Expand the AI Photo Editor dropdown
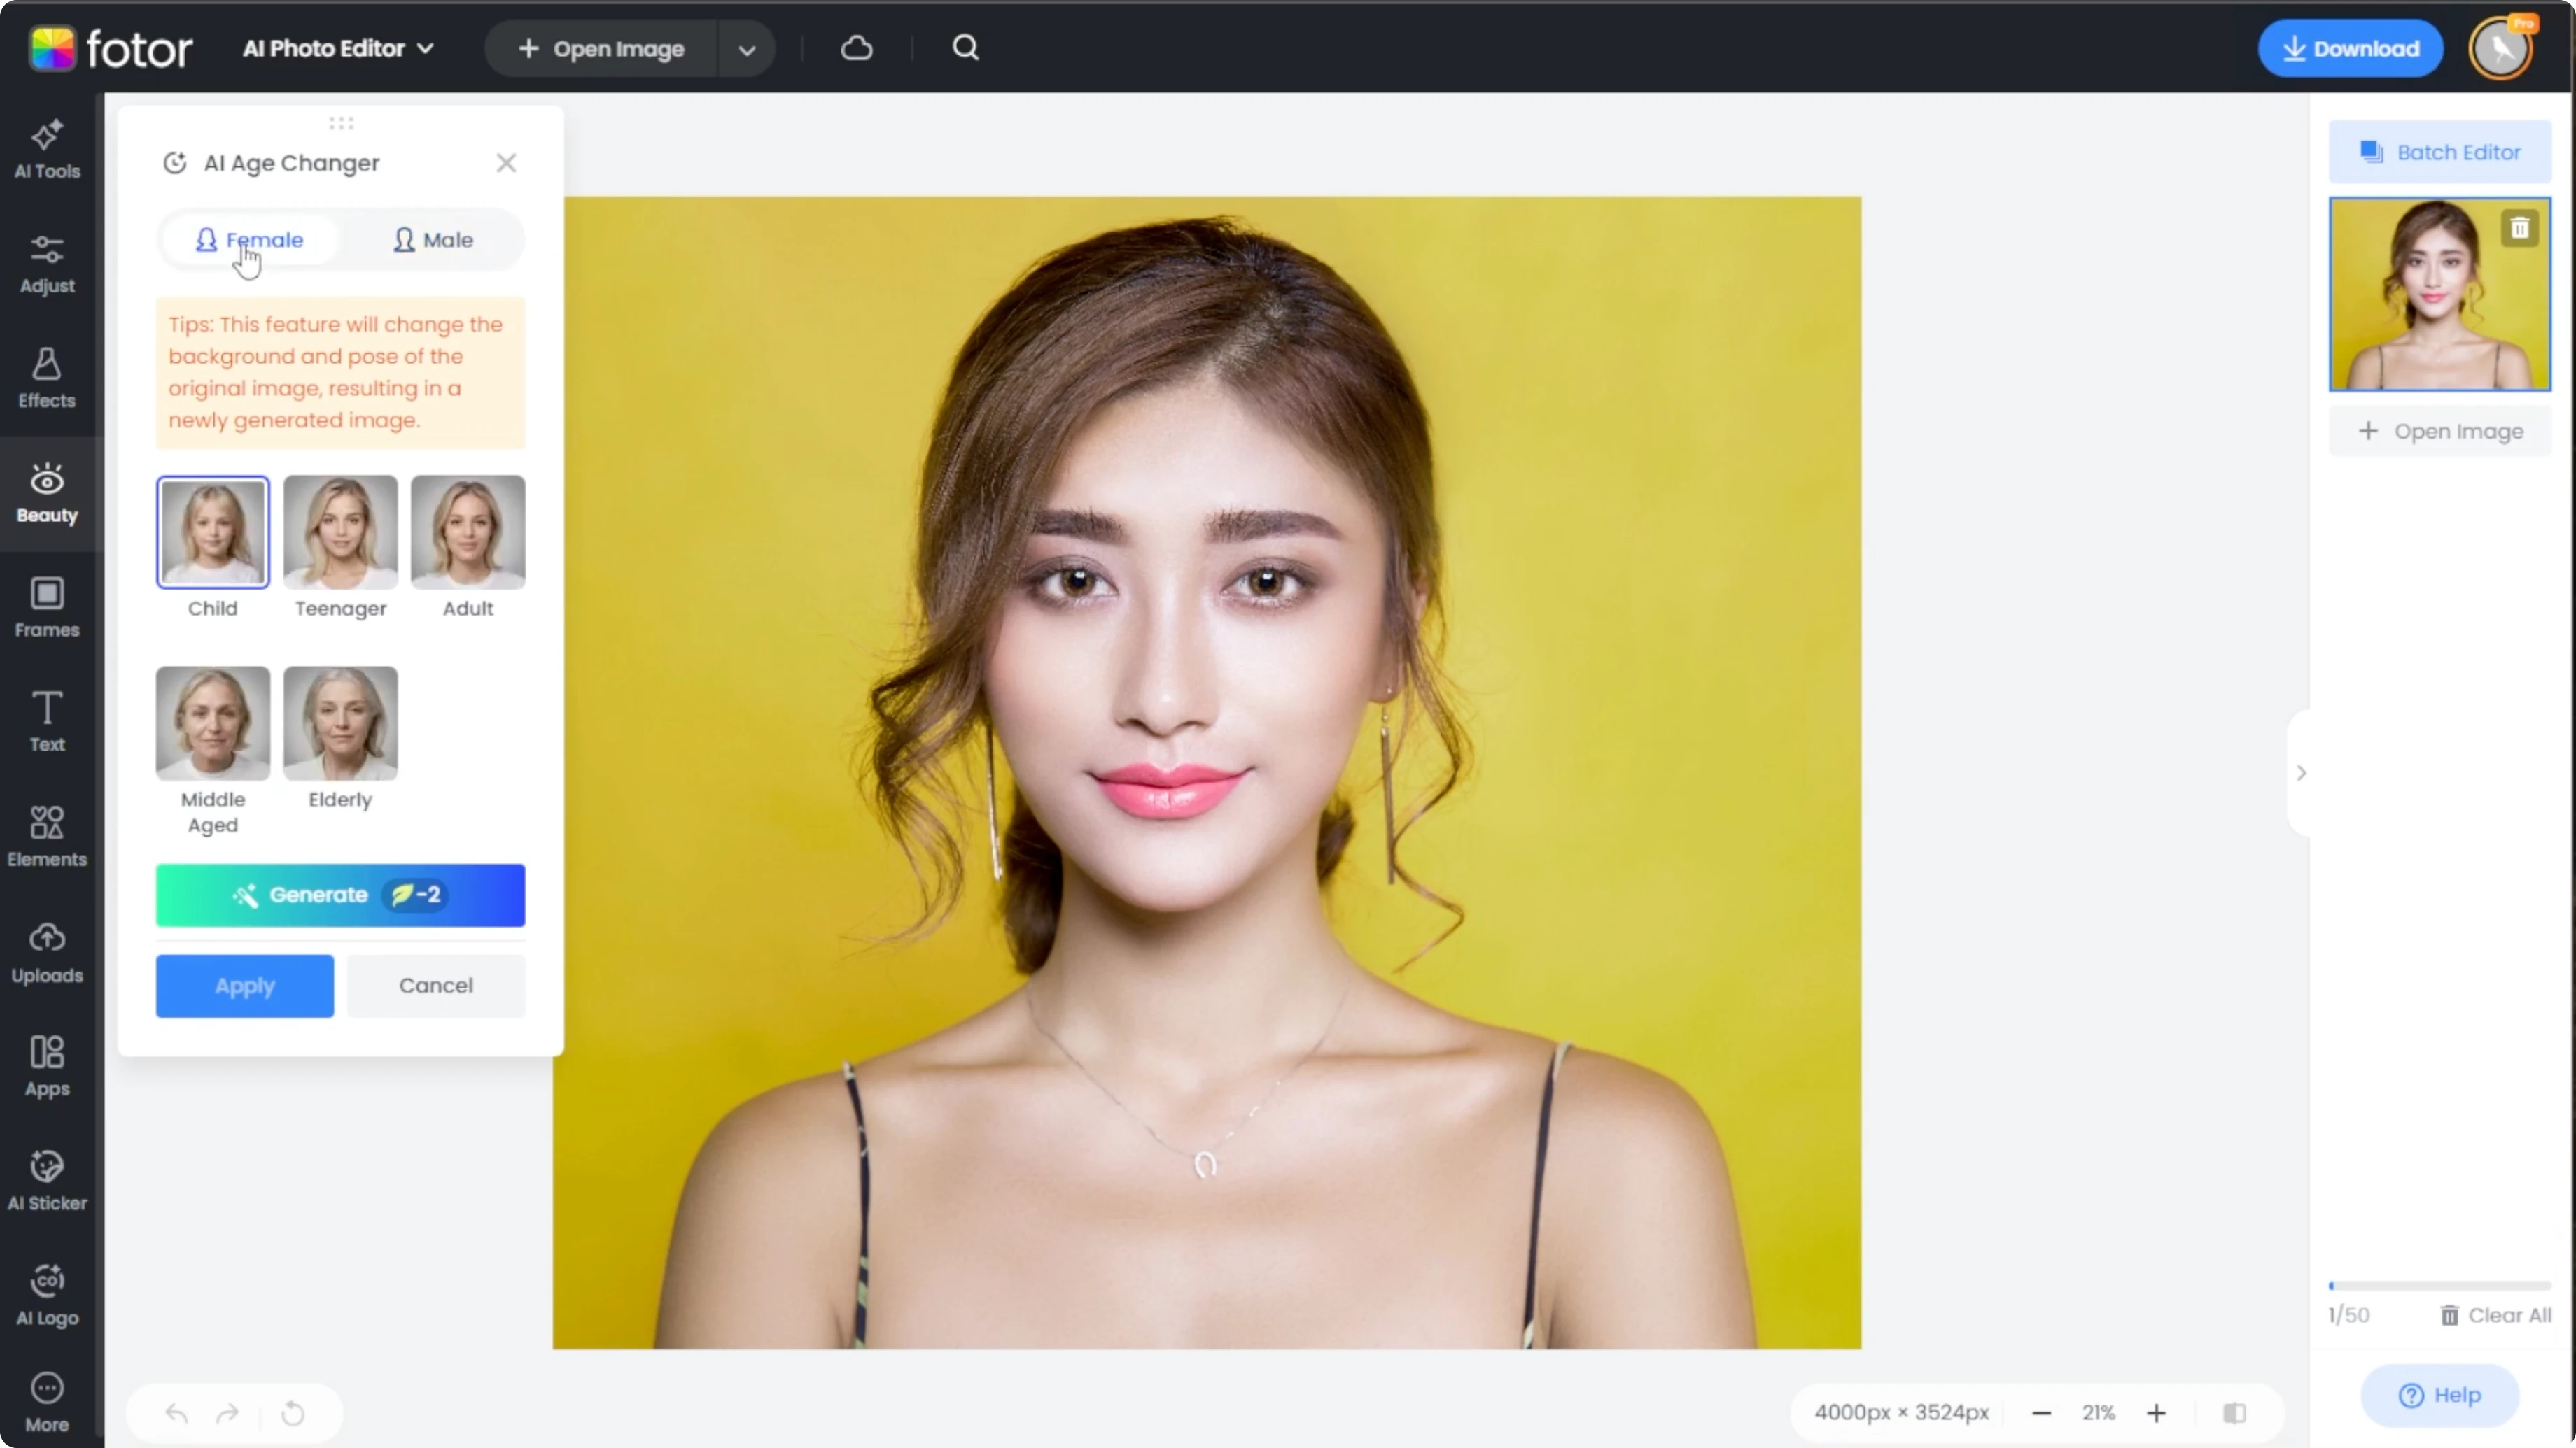This screenshot has height=1448, width=2576. coord(339,48)
